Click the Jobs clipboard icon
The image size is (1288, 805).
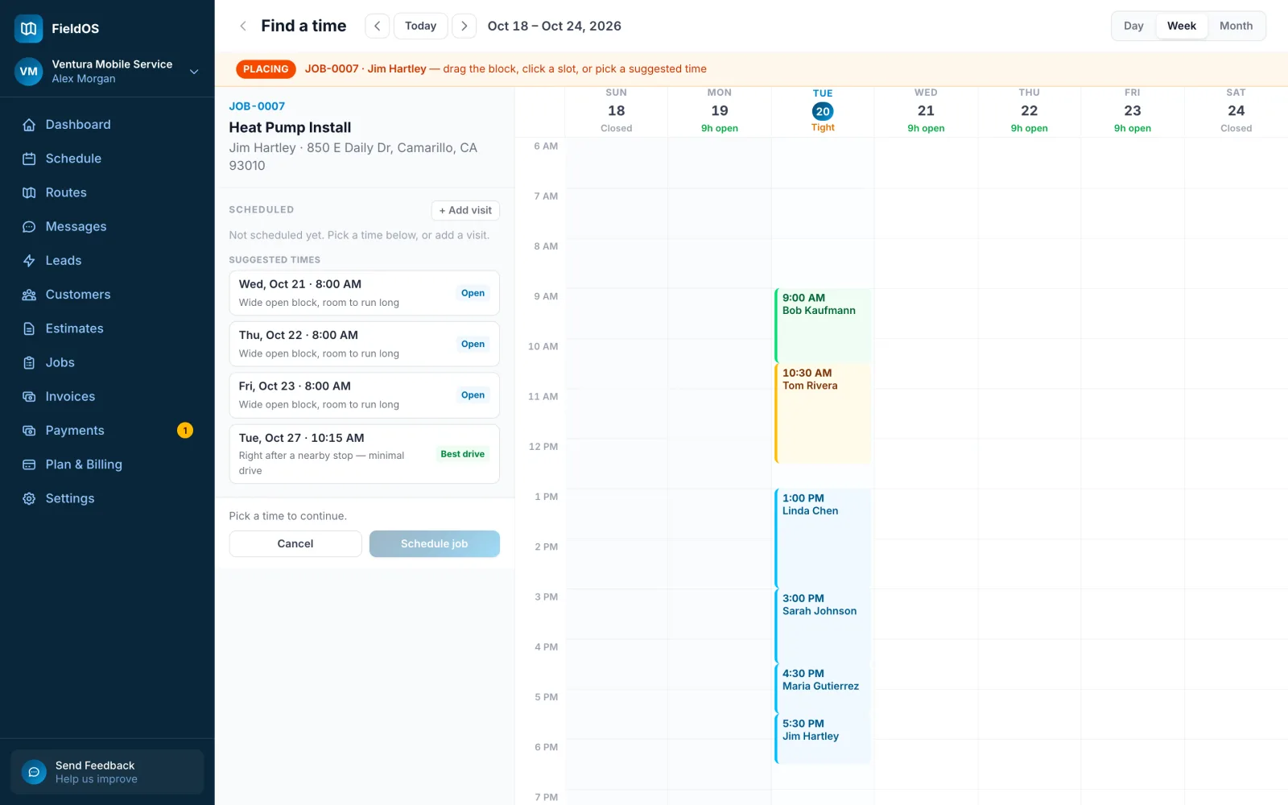(x=29, y=363)
